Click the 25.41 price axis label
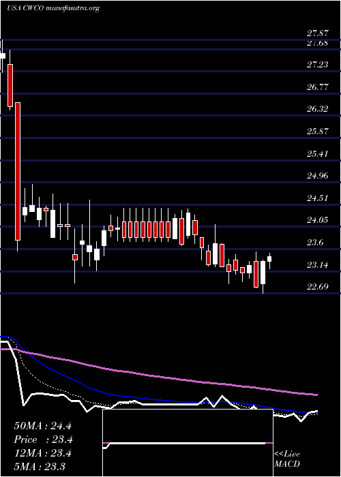Image resolution: width=341 pixels, height=477 pixels. click(317, 153)
